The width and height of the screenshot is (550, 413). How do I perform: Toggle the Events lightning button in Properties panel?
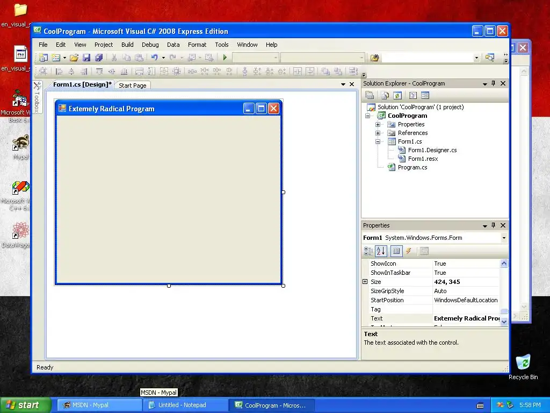[x=409, y=251]
